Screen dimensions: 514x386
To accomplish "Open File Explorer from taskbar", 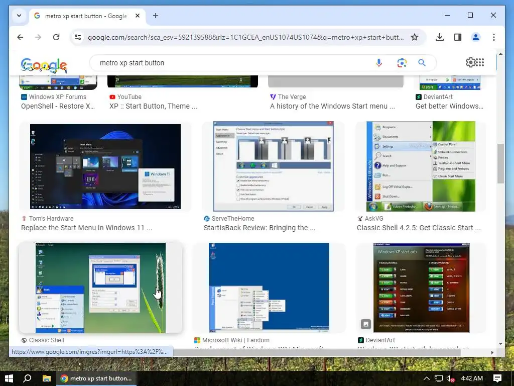I will [47, 378].
